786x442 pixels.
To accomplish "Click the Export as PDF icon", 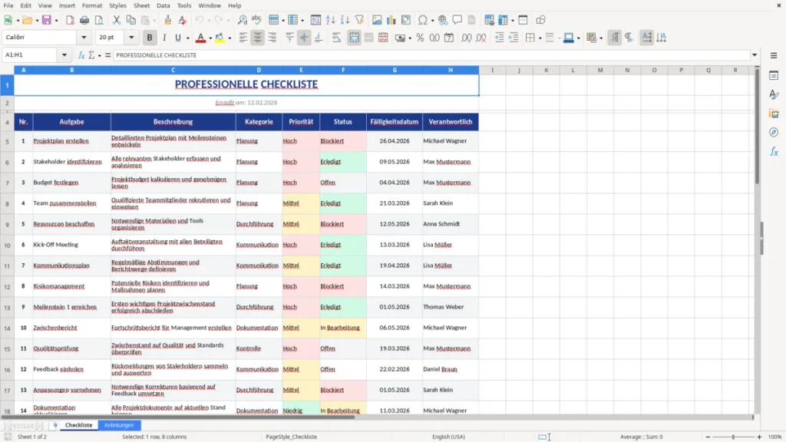I will click(70, 20).
